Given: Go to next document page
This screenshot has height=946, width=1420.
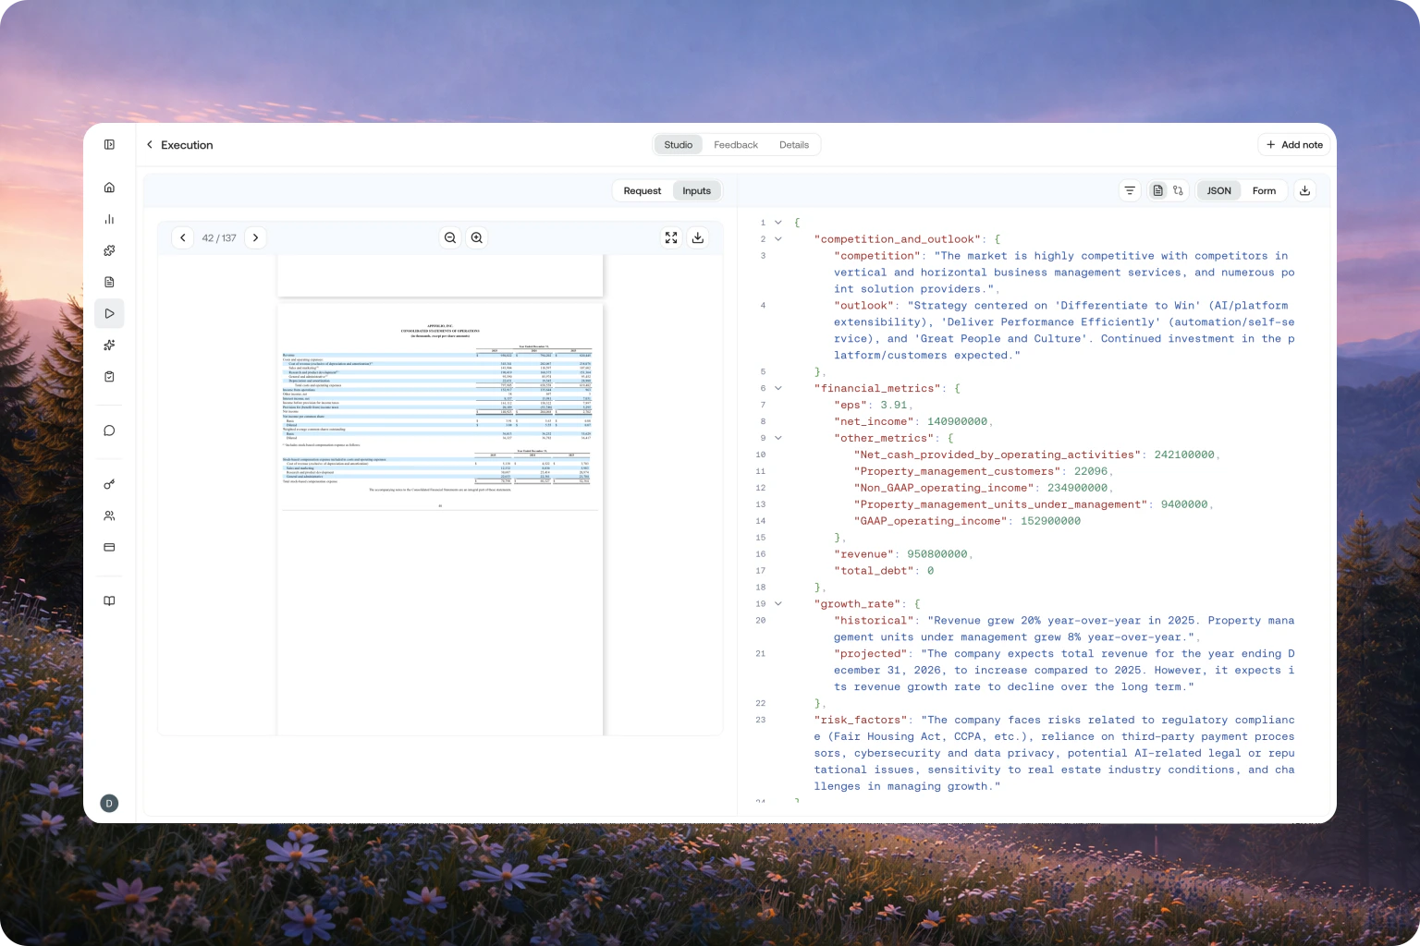Looking at the screenshot, I should pos(256,238).
